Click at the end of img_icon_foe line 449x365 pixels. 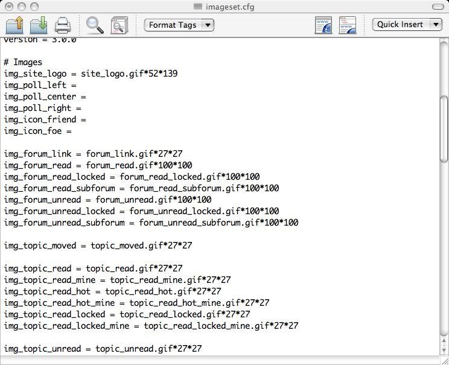[73, 131]
